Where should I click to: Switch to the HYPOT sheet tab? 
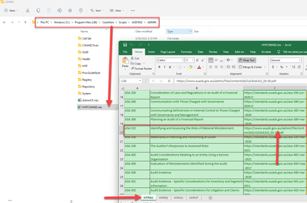194,198
